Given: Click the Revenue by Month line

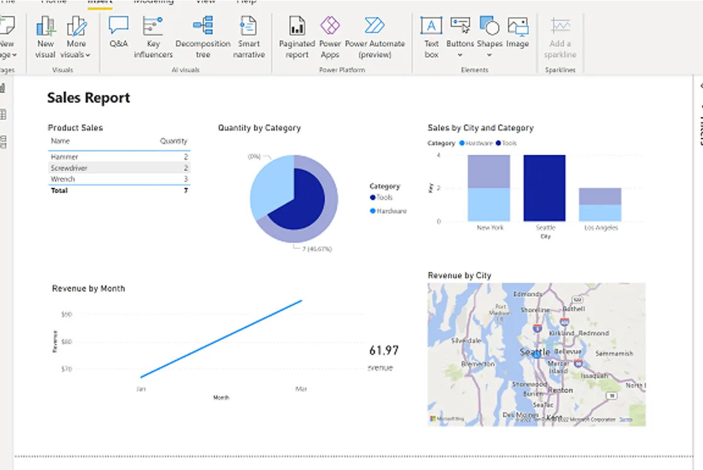Looking at the screenshot, I should pos(221,339).
